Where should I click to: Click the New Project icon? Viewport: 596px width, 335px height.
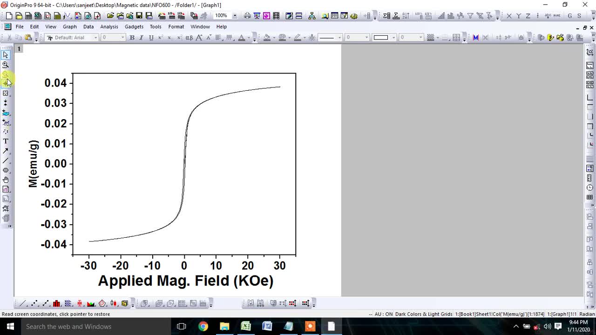(x=9, y=16)
